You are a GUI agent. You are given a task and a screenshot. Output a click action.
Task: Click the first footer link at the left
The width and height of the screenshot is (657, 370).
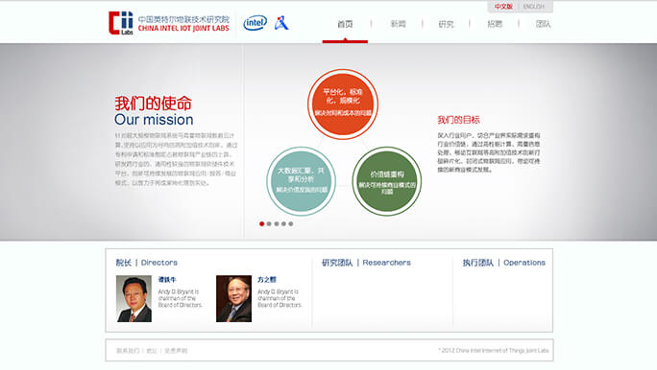click(128, 351)
